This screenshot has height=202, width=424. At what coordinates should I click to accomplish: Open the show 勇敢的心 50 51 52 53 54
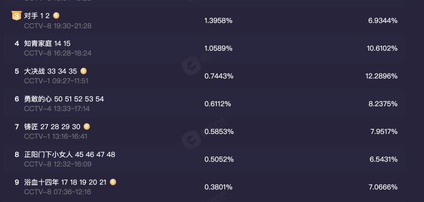(x=64, y=99)
